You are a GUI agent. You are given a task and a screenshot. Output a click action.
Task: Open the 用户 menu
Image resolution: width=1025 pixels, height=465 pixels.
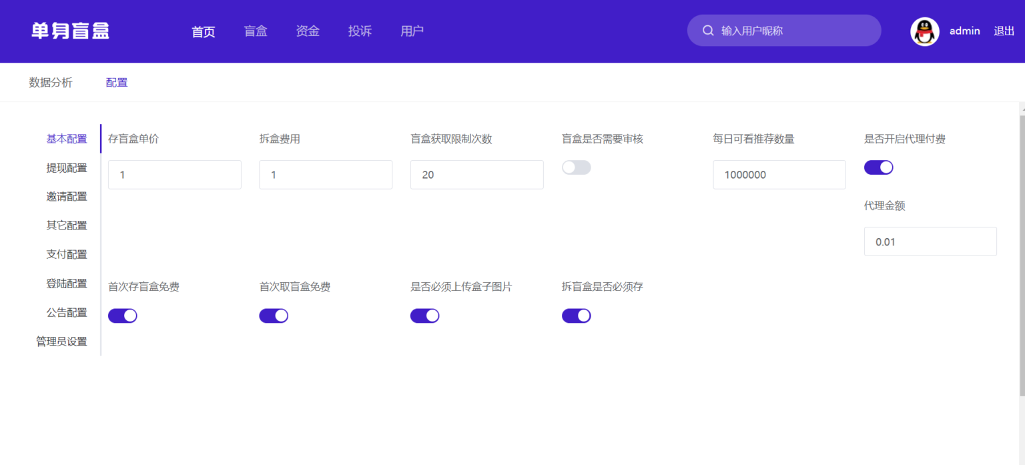(412, 31)
